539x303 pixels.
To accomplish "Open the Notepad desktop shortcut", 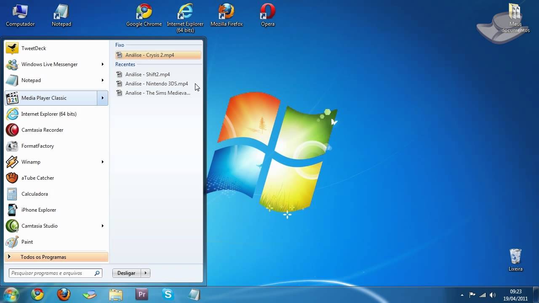I will click(x=61, y=16).
